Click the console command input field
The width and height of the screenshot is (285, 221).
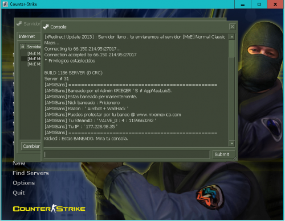pos(127,155)
